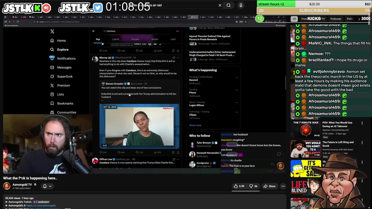Viewport: 372px width, 209px height.
Task: Click the X logo in the X sidebar
Action: click(x=52, y=31)
